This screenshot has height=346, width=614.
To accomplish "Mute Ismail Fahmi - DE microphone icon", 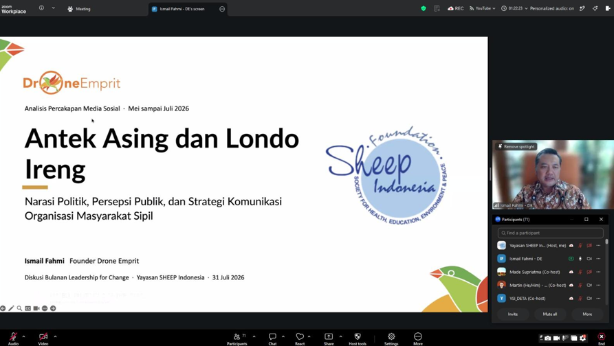I will point(580,259).
